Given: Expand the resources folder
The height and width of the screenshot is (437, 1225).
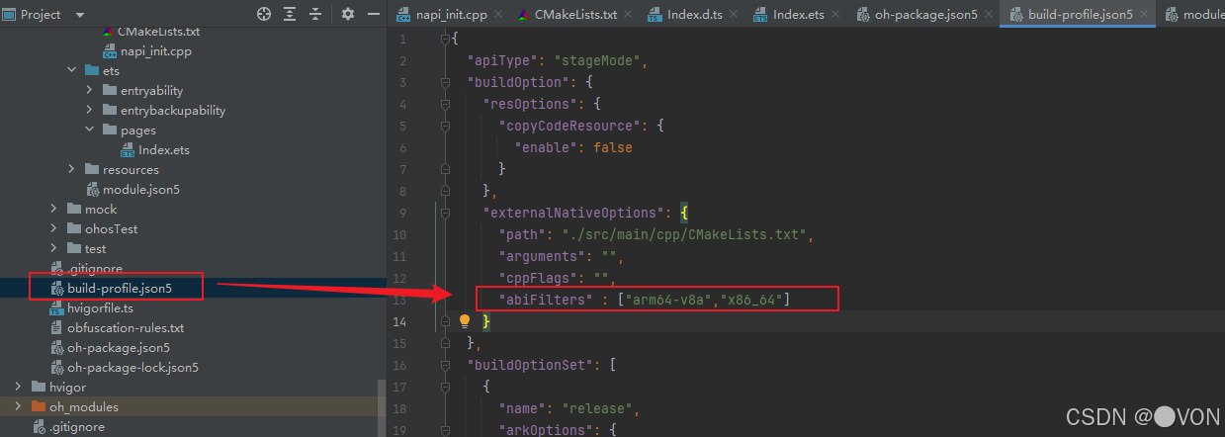Looking at the screenshot, I should (71, 169).
